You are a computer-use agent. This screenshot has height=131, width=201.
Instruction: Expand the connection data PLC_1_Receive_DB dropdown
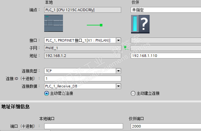[118, 86]
